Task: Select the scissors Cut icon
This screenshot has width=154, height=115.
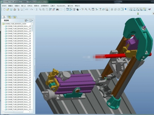Action: click(x=37, y=9)
